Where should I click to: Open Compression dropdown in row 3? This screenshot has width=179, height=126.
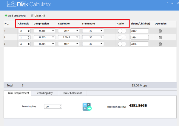coord(44,44)
